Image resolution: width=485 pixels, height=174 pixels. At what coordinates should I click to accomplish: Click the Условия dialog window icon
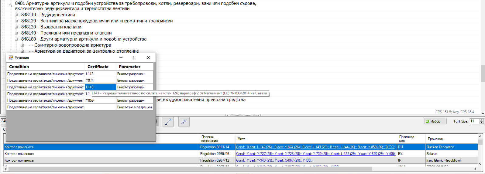click(x=11, y=57)
